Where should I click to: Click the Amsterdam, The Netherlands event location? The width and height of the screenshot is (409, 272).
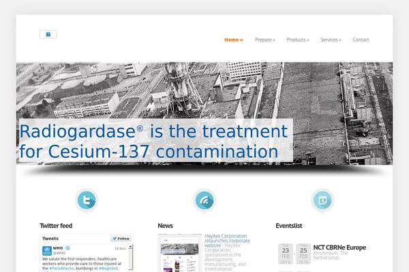pyautogui.click(x=331, y=256)
